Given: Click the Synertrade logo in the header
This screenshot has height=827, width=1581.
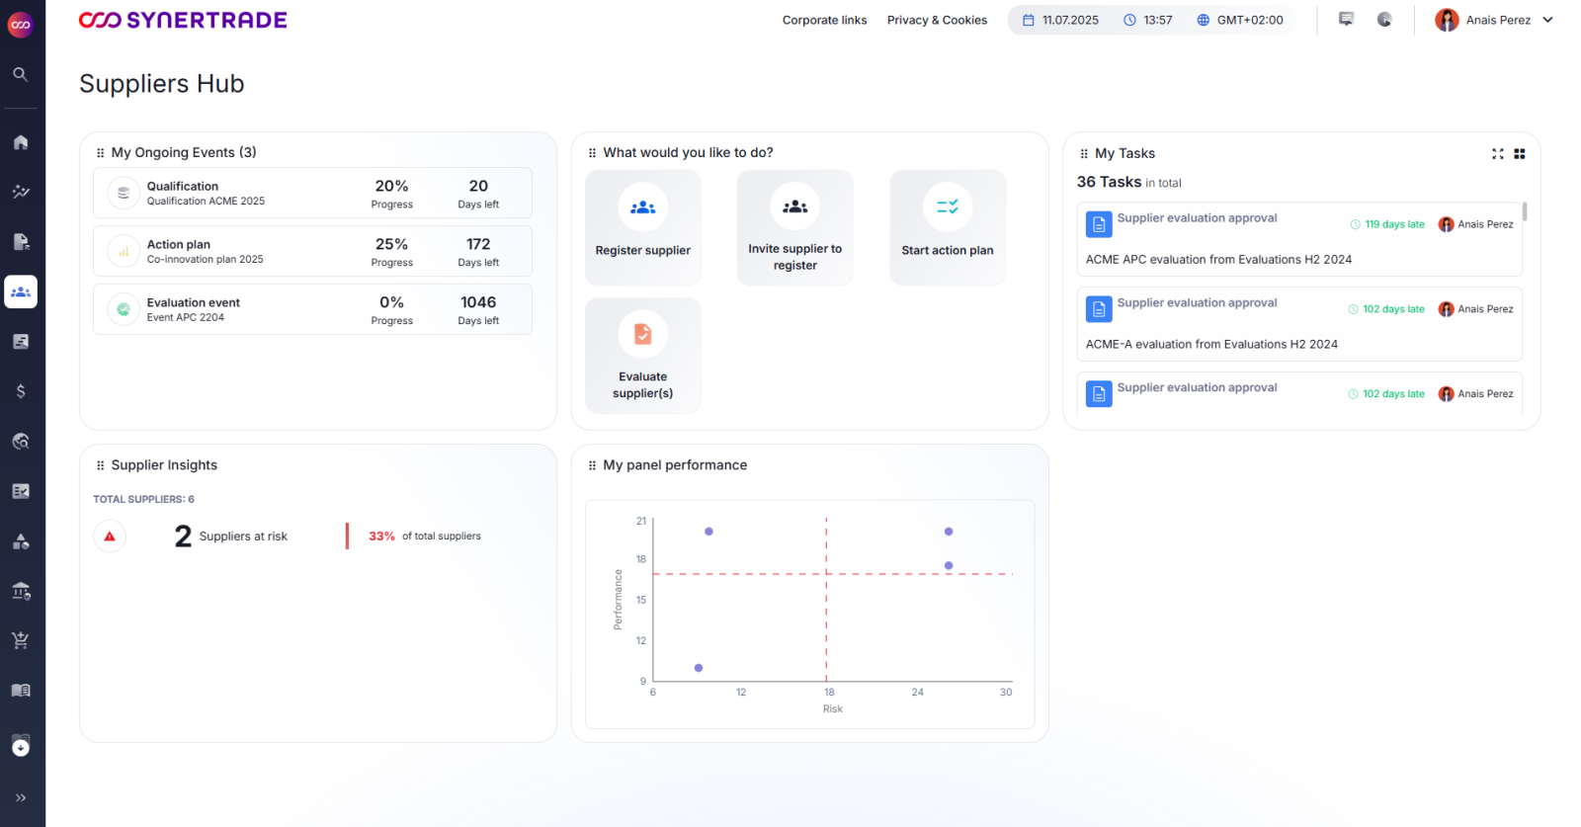Looking at the screenshot, I should click(x=183, y=20).
